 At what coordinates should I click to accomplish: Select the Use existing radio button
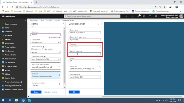[43, 49]
